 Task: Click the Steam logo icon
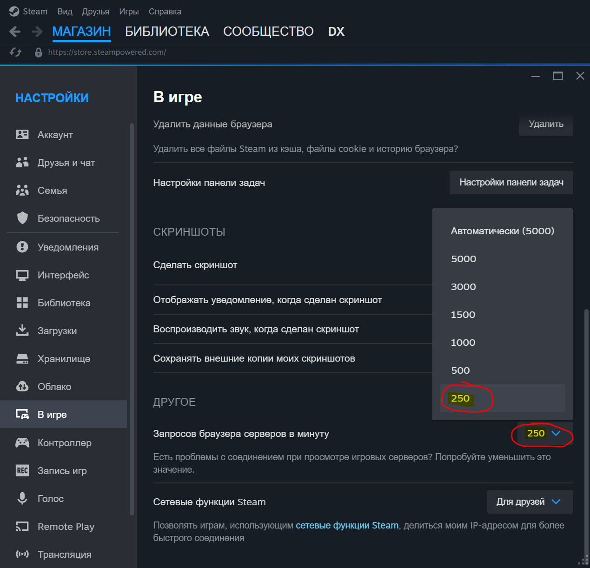coord(14,11)
